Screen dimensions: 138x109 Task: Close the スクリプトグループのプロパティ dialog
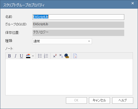(x=133, y=3)
